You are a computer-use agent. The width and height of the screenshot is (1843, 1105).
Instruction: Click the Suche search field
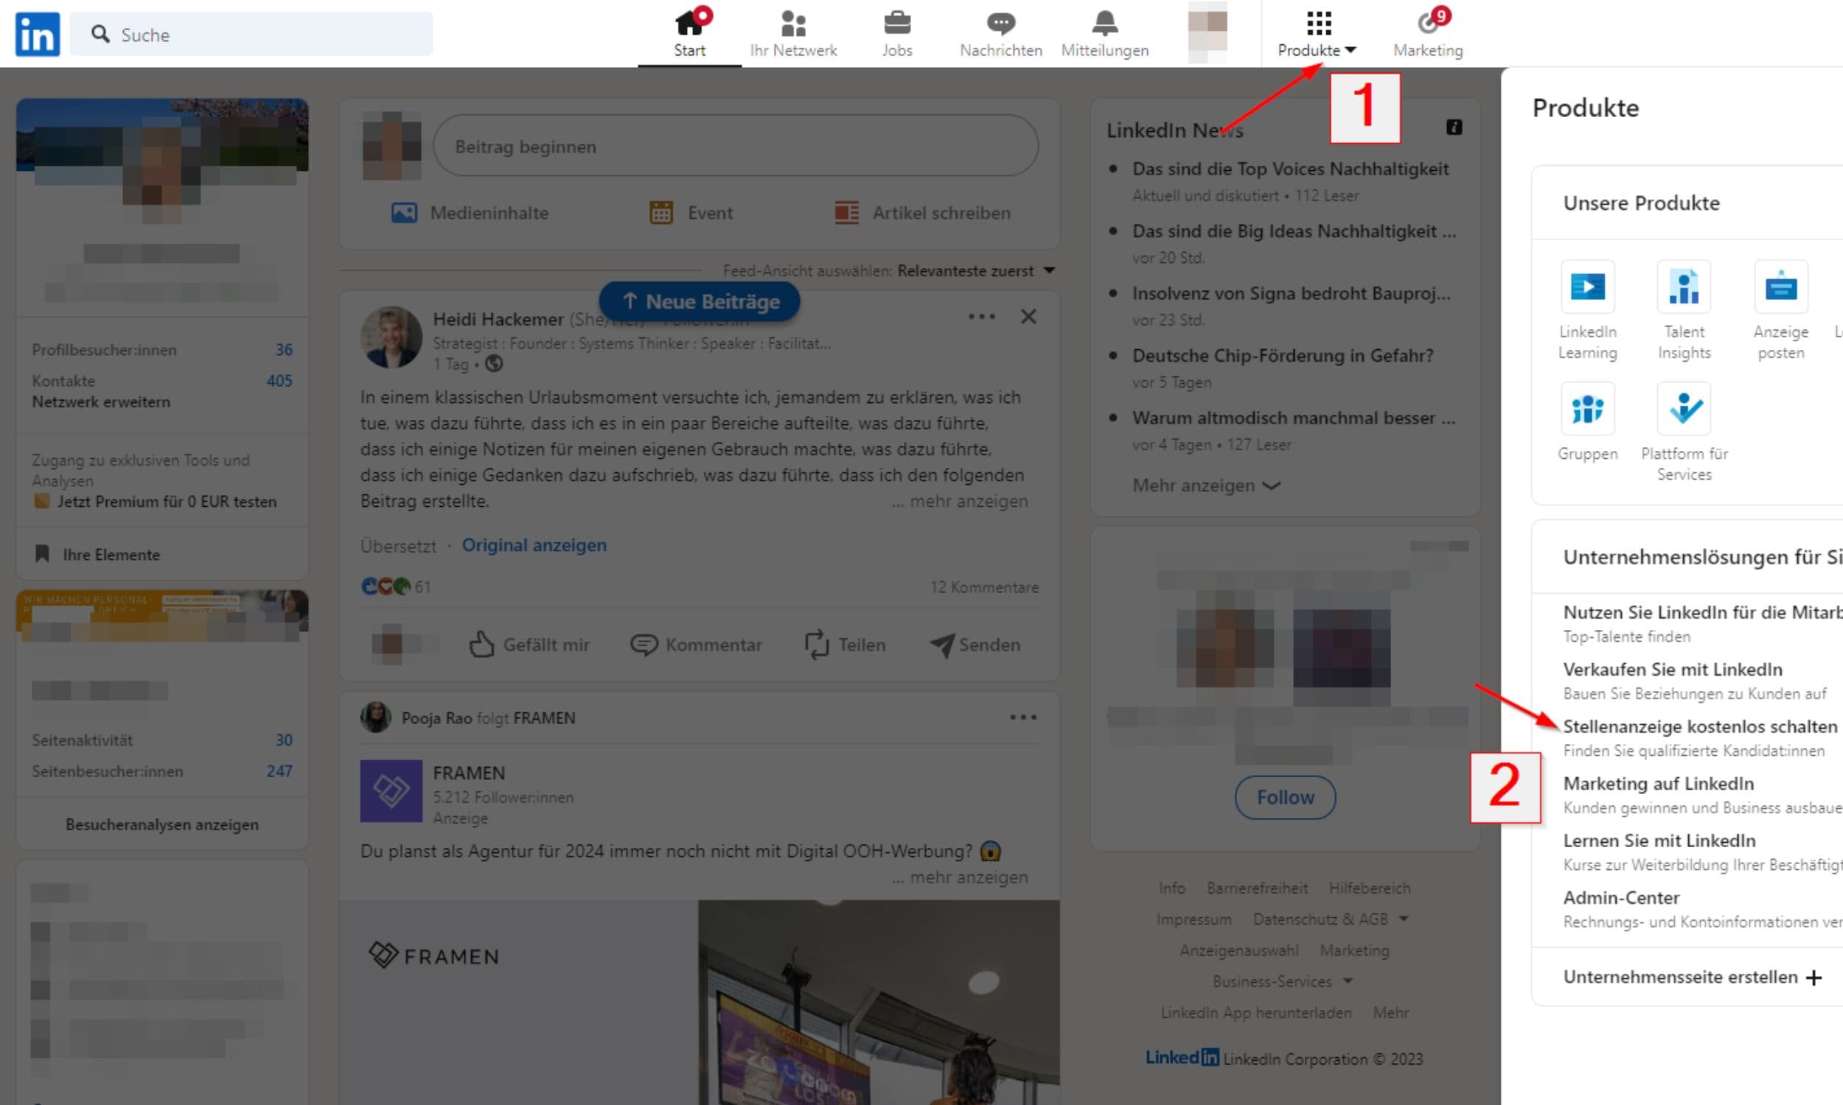(x=251, y=34)
